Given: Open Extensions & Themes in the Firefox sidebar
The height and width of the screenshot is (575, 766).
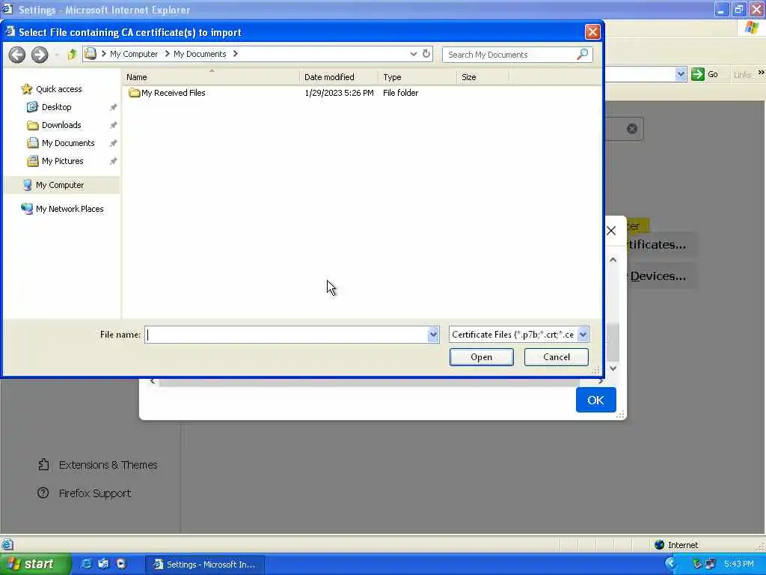Looking at the screenshot, I should 98,465.
